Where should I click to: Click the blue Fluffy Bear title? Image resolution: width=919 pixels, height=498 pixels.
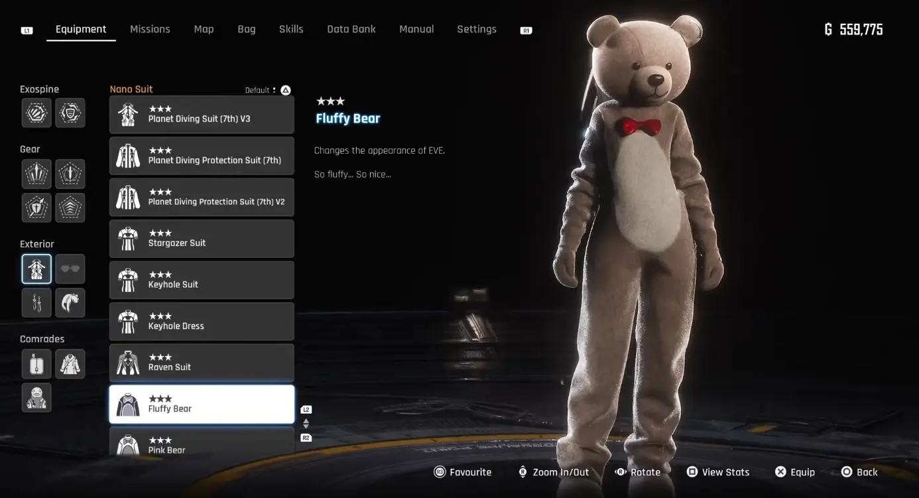tap(348, 119)
